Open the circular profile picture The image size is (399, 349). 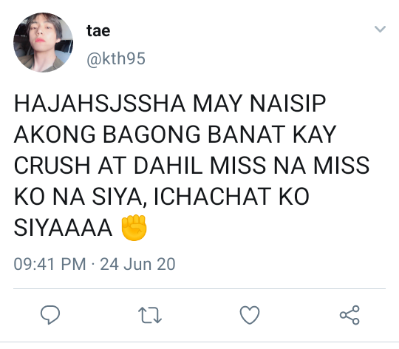tap(43, 42)
